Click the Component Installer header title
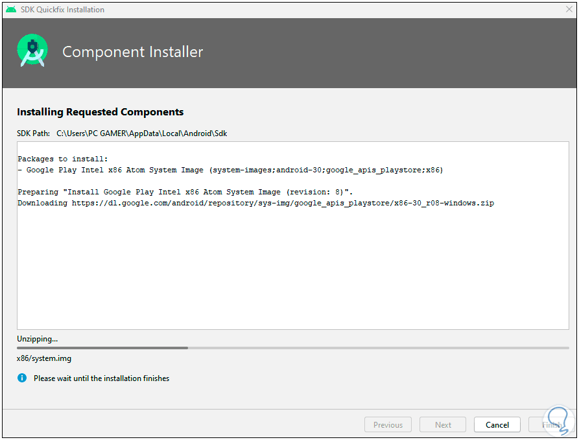 pos(132,52)
